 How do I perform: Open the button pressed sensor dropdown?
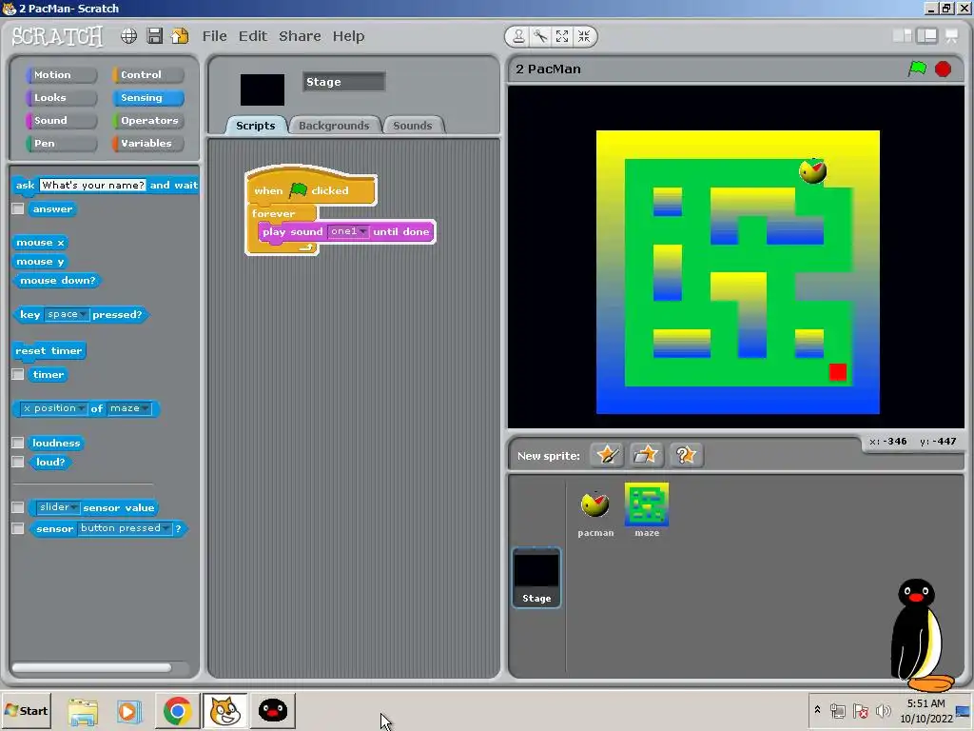point(125,528)
